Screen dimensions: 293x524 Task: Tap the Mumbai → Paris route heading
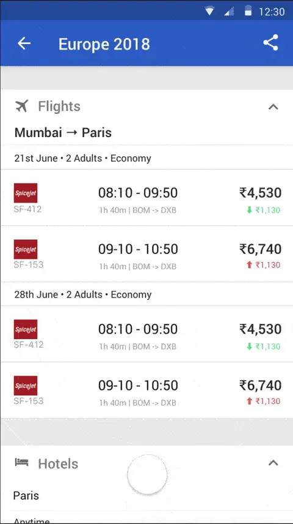(x=63, y=133)
